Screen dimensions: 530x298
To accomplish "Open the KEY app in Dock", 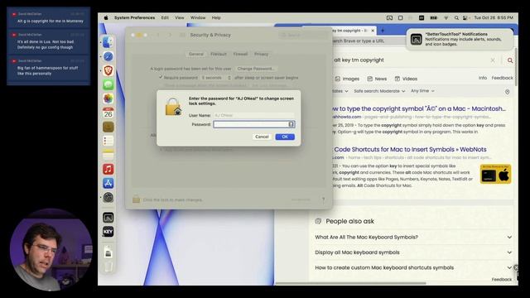I will point(108,232).
